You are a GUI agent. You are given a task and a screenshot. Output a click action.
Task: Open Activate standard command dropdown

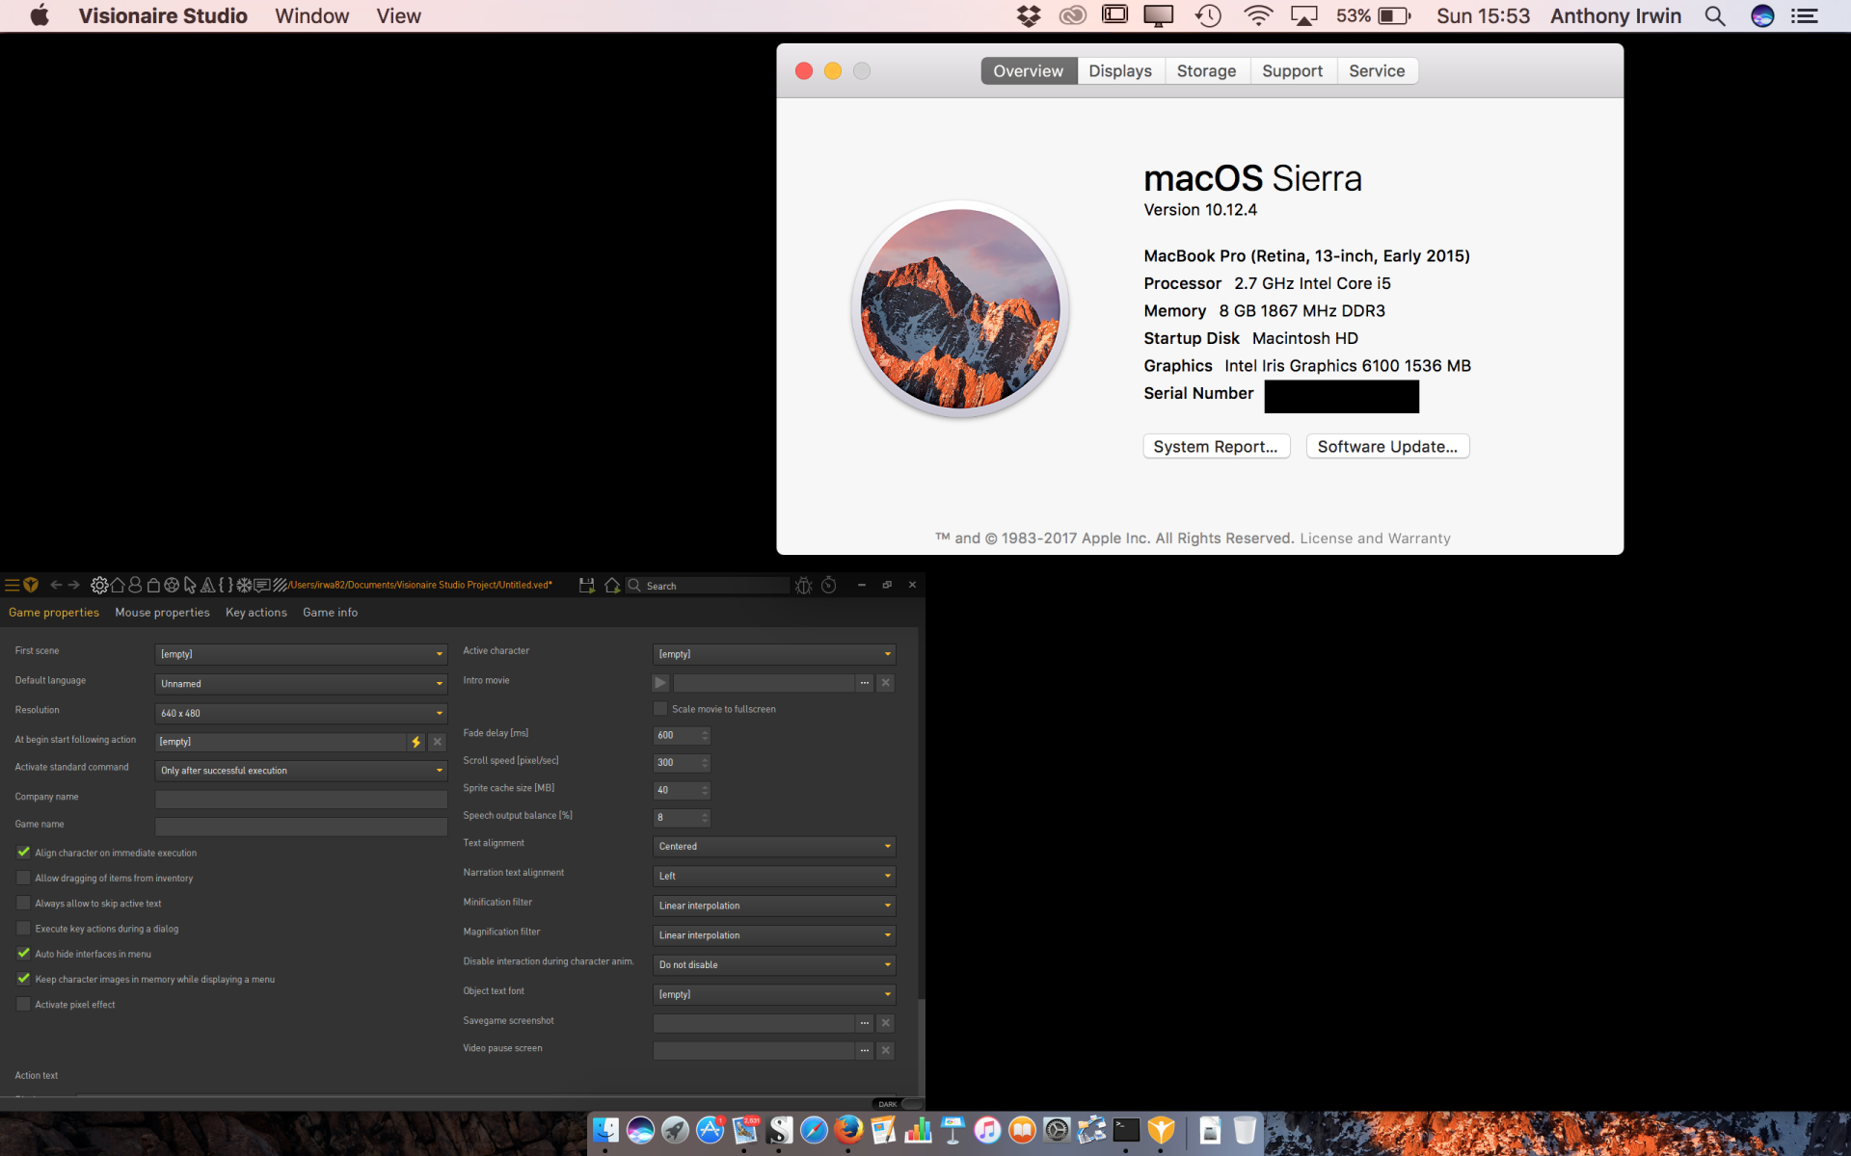[301, 771]
